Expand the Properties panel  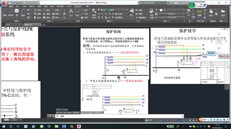coord(166,21)
